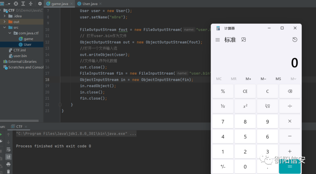Click folded java.exe command line in console
Image resolution: width=316 pixels, height=174 pixels.
click(x=76, y=134)
